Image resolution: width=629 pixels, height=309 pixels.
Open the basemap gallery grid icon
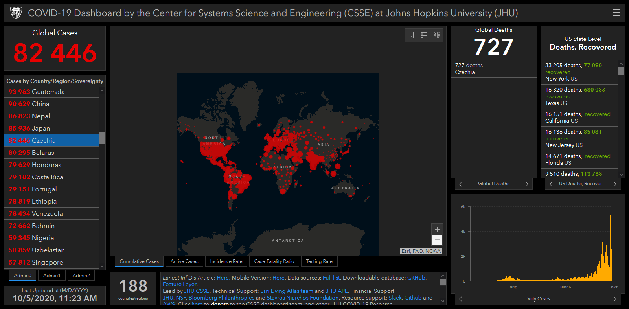point(437,35)
